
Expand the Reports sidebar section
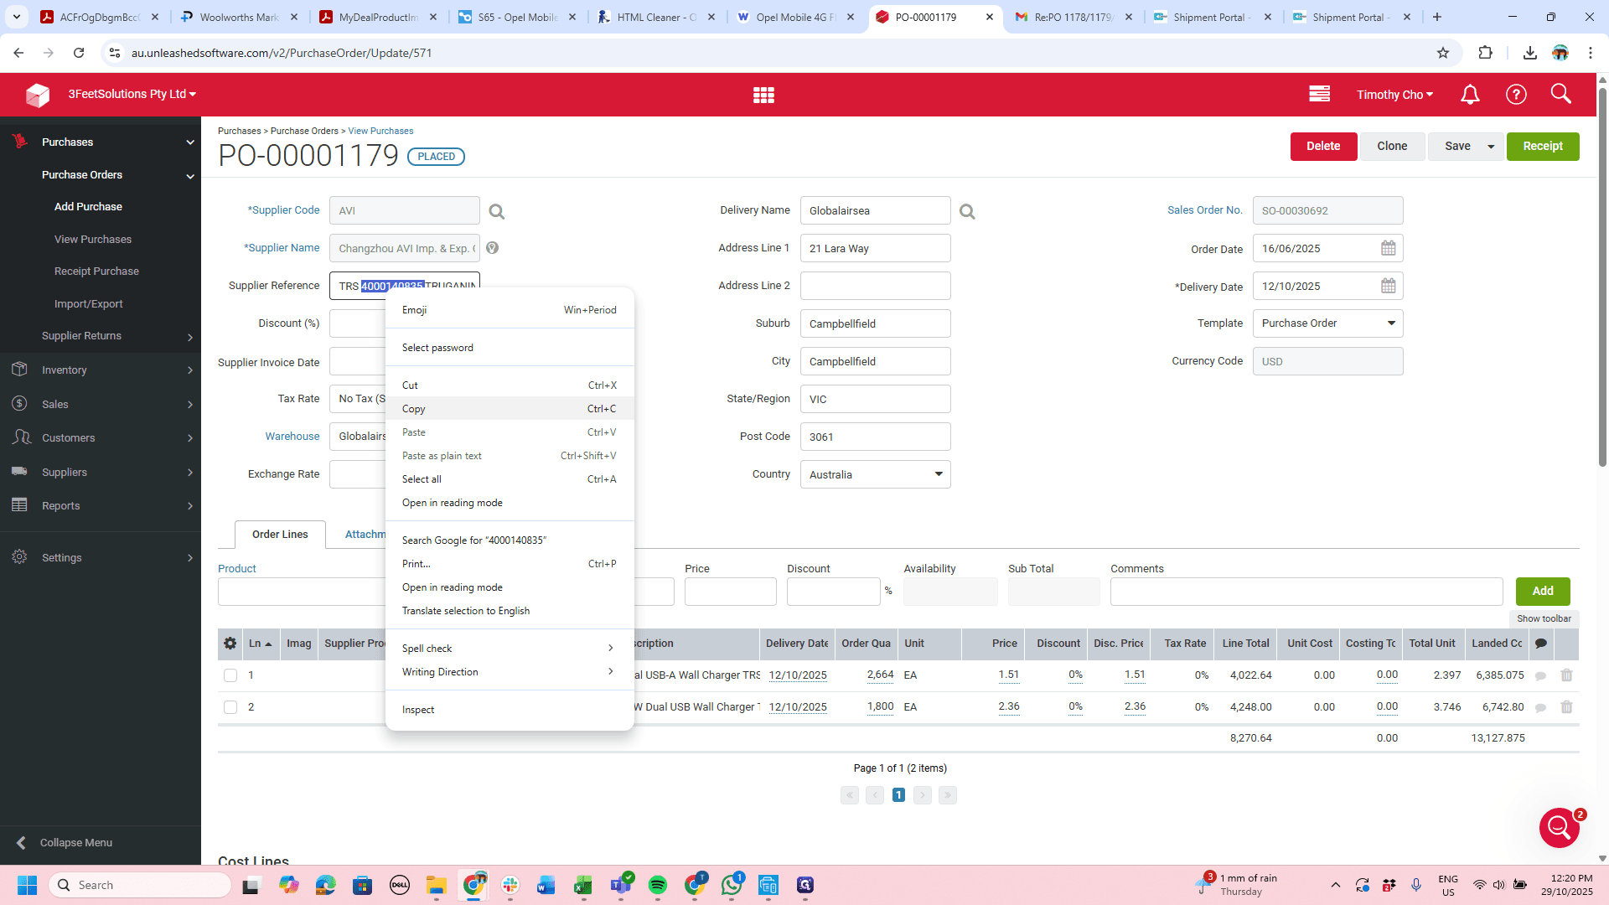point(101,505)
